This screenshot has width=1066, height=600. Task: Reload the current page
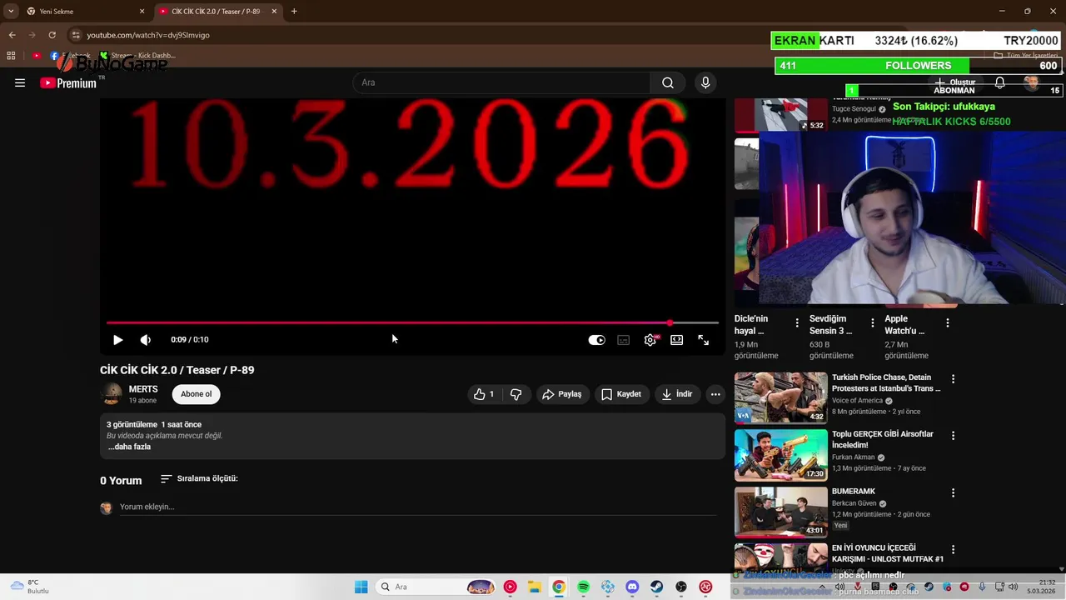[x=52, y=35]
